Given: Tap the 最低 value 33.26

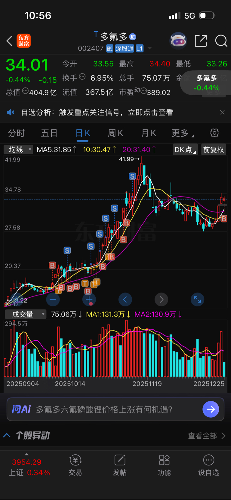Looking at the screenshot, I should tap(217, 64).
